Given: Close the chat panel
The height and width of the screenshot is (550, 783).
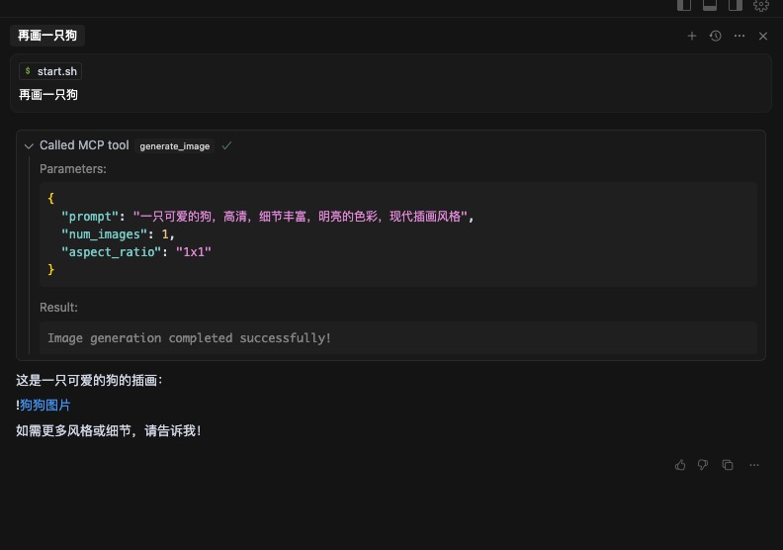Looking at the screenshot, I should 763,36.
